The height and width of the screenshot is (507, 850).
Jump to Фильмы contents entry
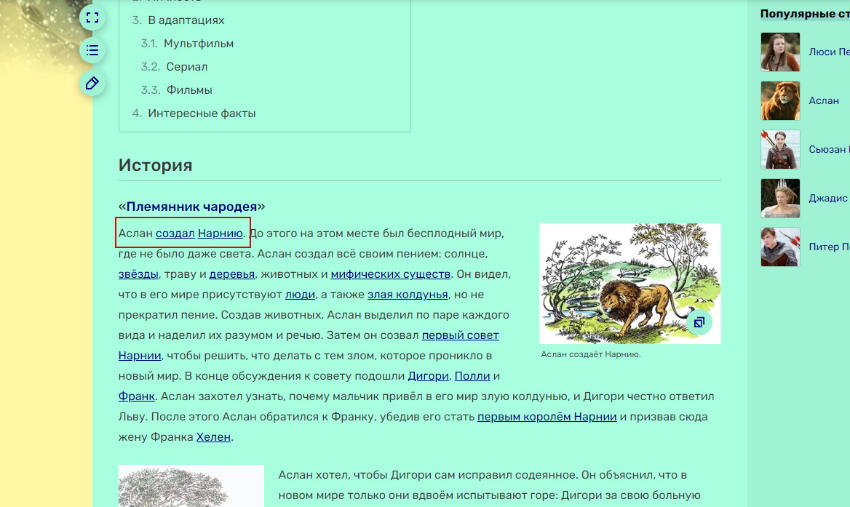(188, 90)
